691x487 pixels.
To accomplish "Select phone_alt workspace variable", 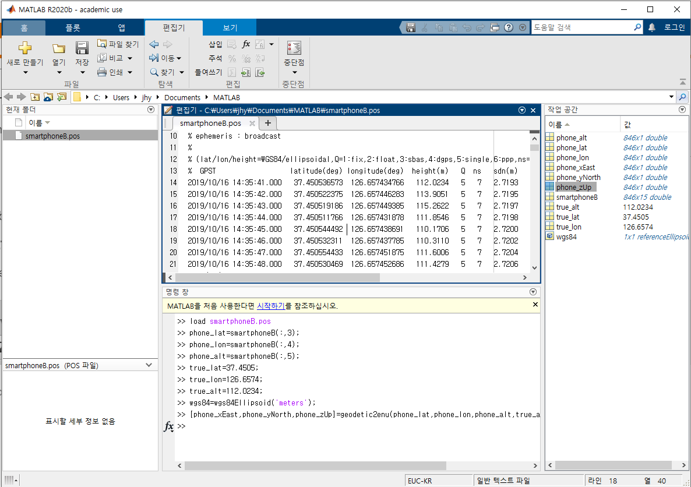I will point(571,137).
